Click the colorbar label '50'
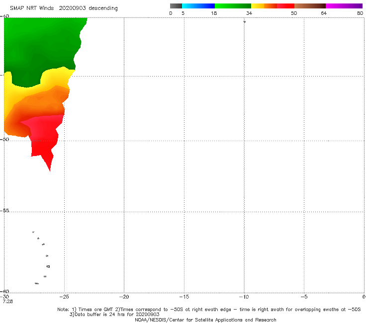Viewport: 368px width, 323px height. pos(294,13)
